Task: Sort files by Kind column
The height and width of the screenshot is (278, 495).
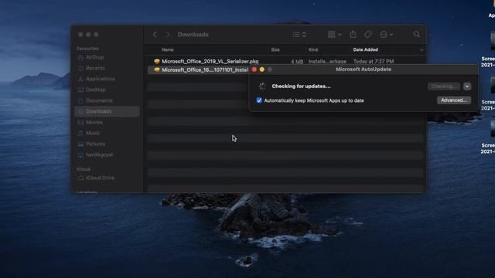Action: point(313,49)
